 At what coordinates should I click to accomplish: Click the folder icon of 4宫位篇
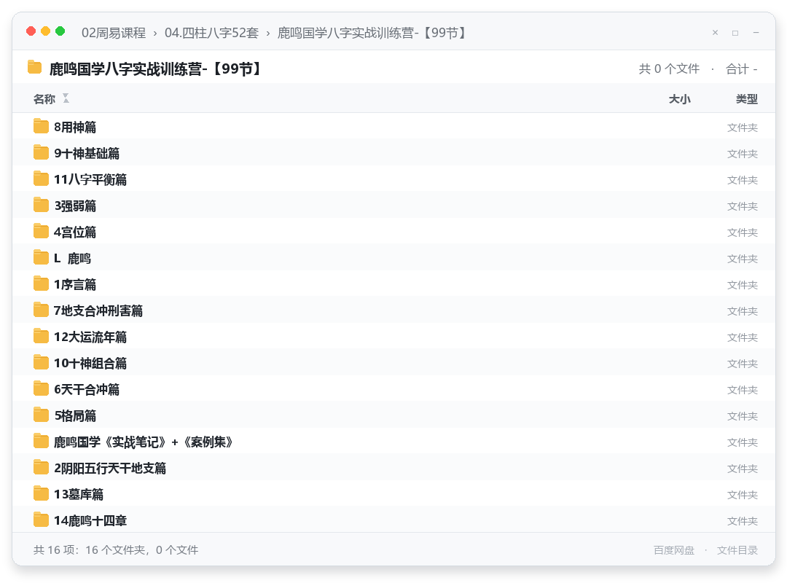[x=41, y=231]
